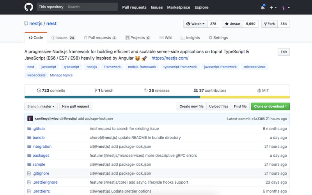Image resolution: width=312 pixels, height=195 pixels.
Task: Click Issues in the top navigation
Action: (157, 7)
